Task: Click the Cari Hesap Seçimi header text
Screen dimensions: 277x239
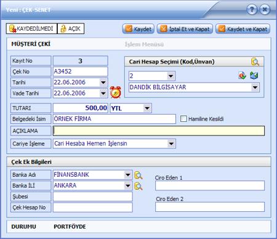Action: [x=172, y=62]
